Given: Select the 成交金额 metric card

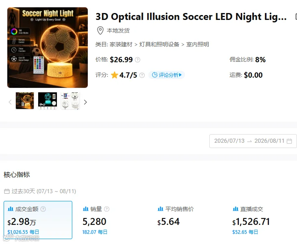Looking at the screenshot, I should [x=38, y=220].
